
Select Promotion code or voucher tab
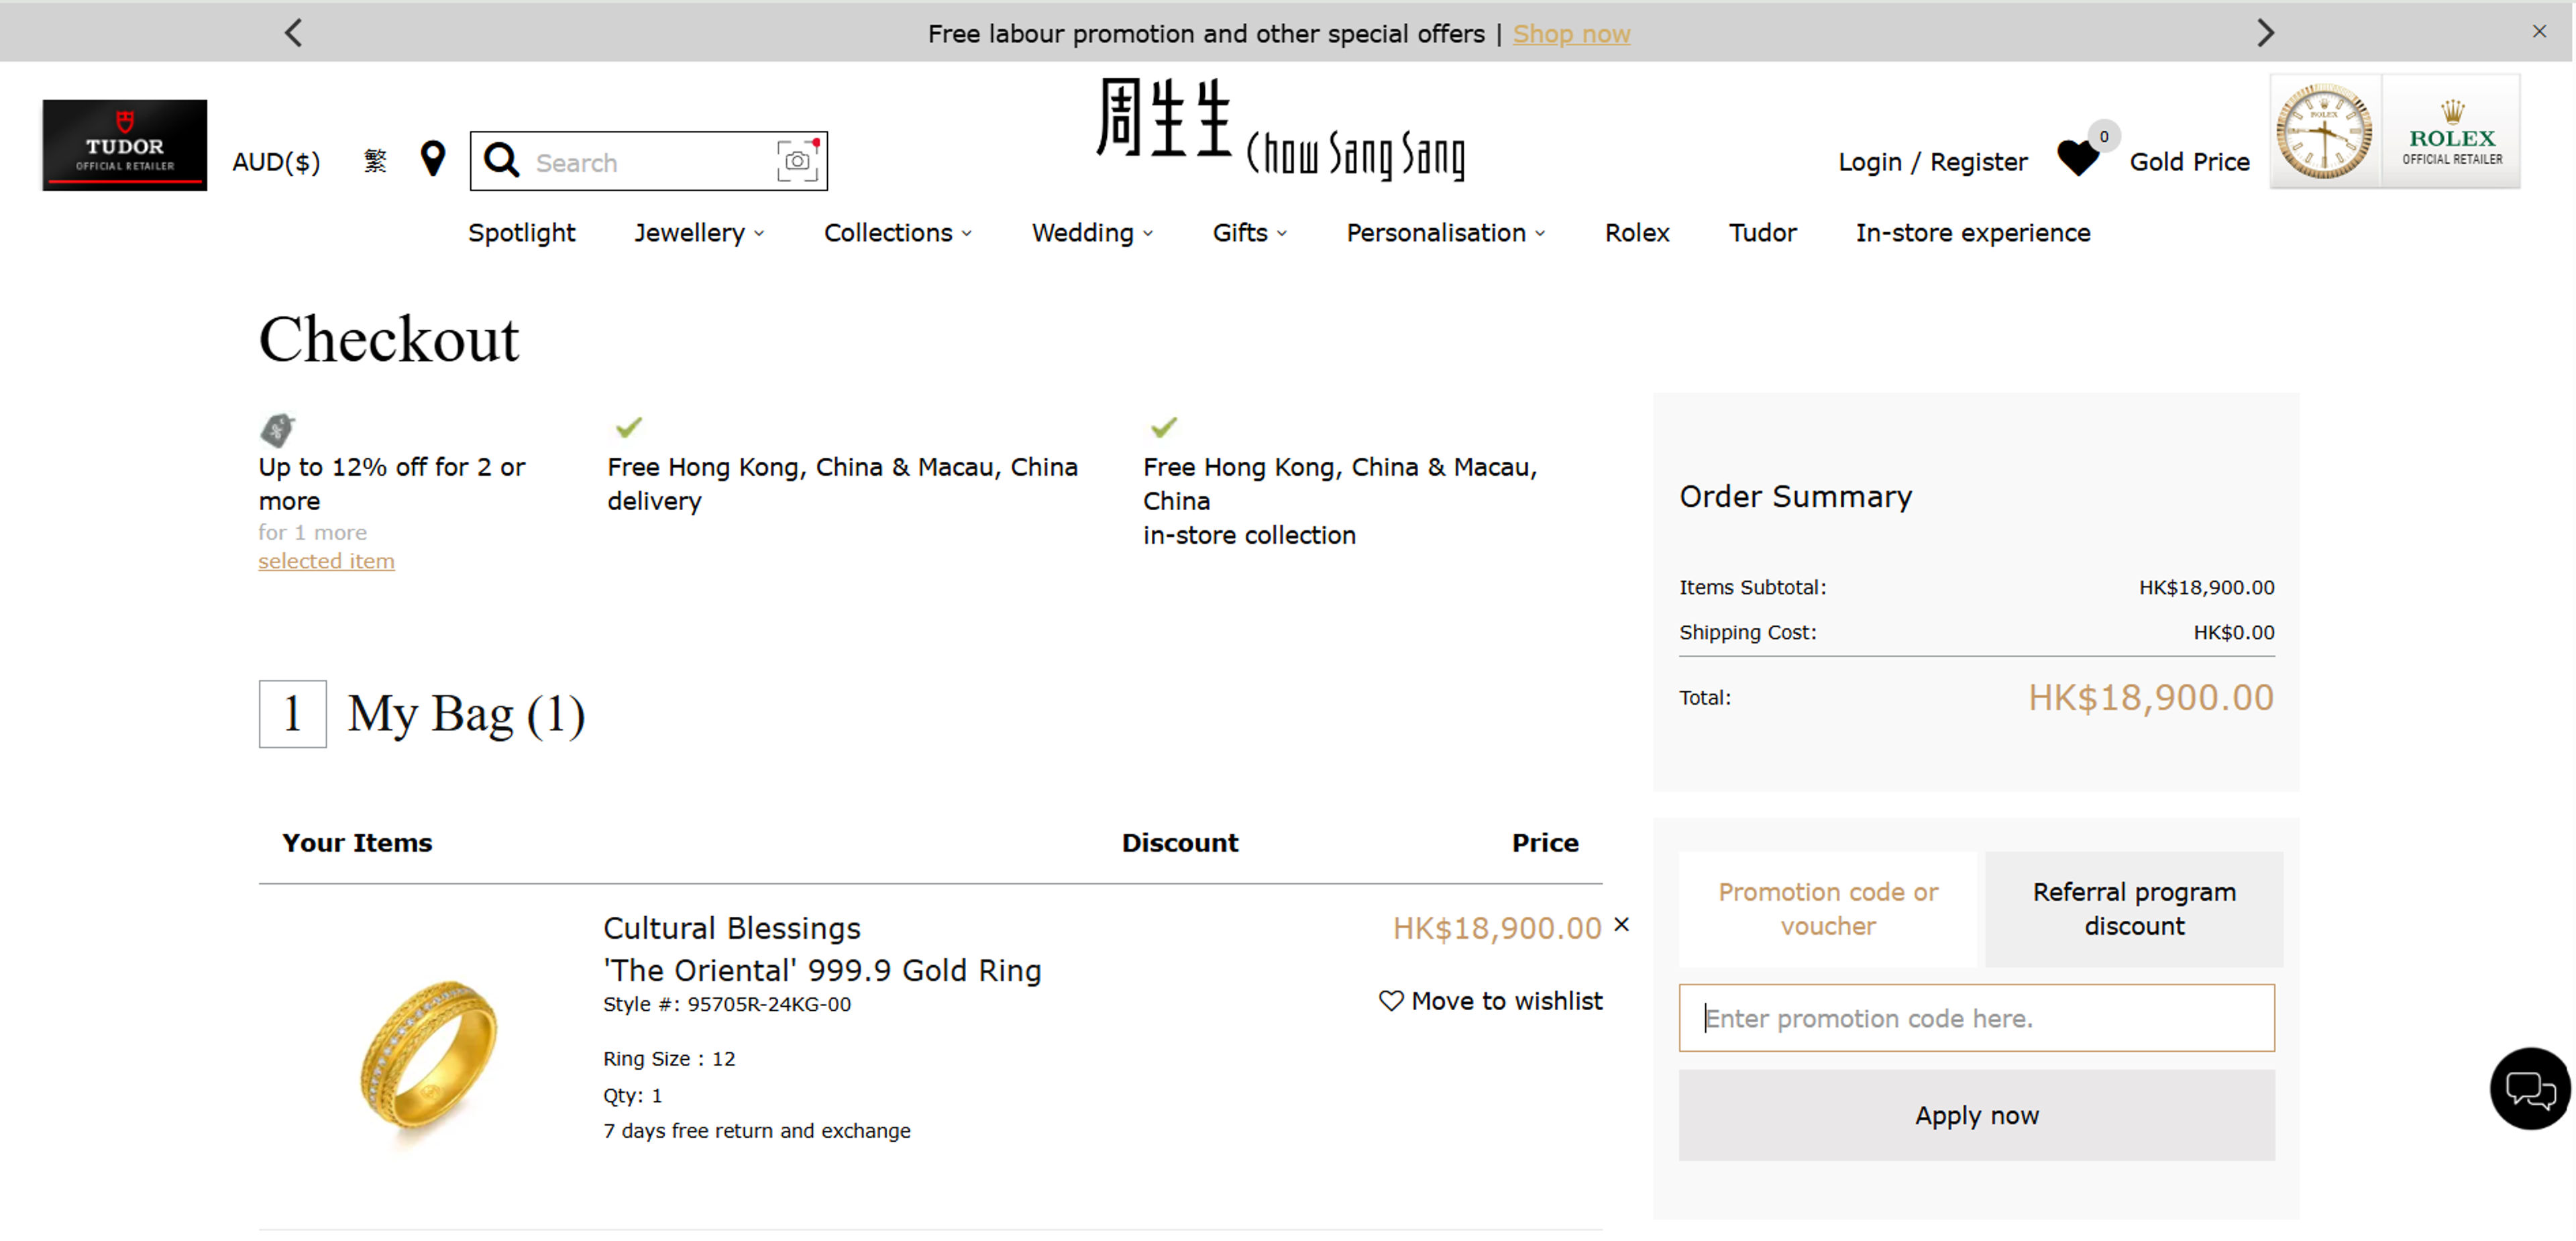(x=1827, y=909)
